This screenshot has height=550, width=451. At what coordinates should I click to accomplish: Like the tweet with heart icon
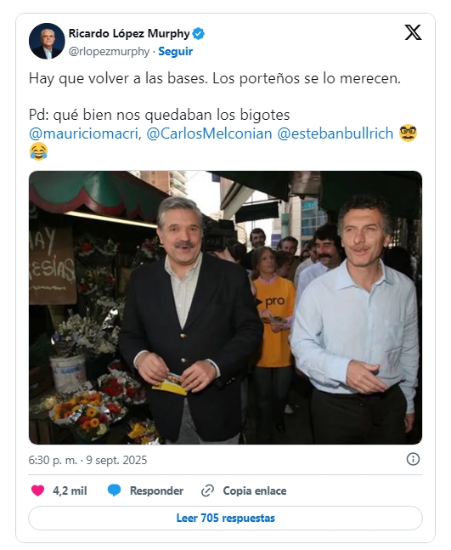38,490
